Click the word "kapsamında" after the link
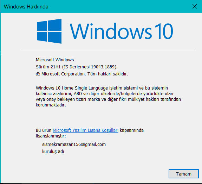Screen dimensions: 202x184 132,130
